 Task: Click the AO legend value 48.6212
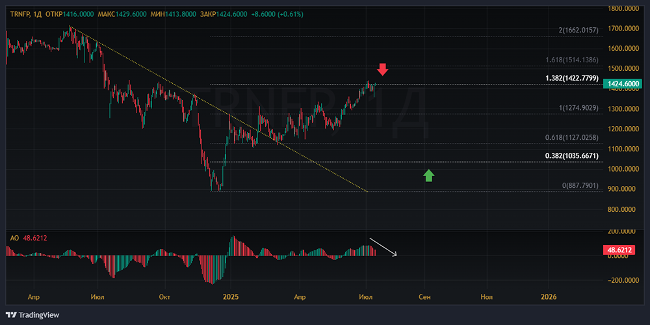[34, 239]
